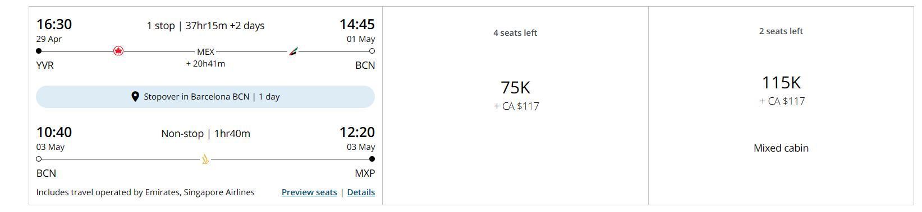Click the BCN departure circle on second leg
Screen dimensions: 922x212
pyautogui.click(x=39, y=159)
